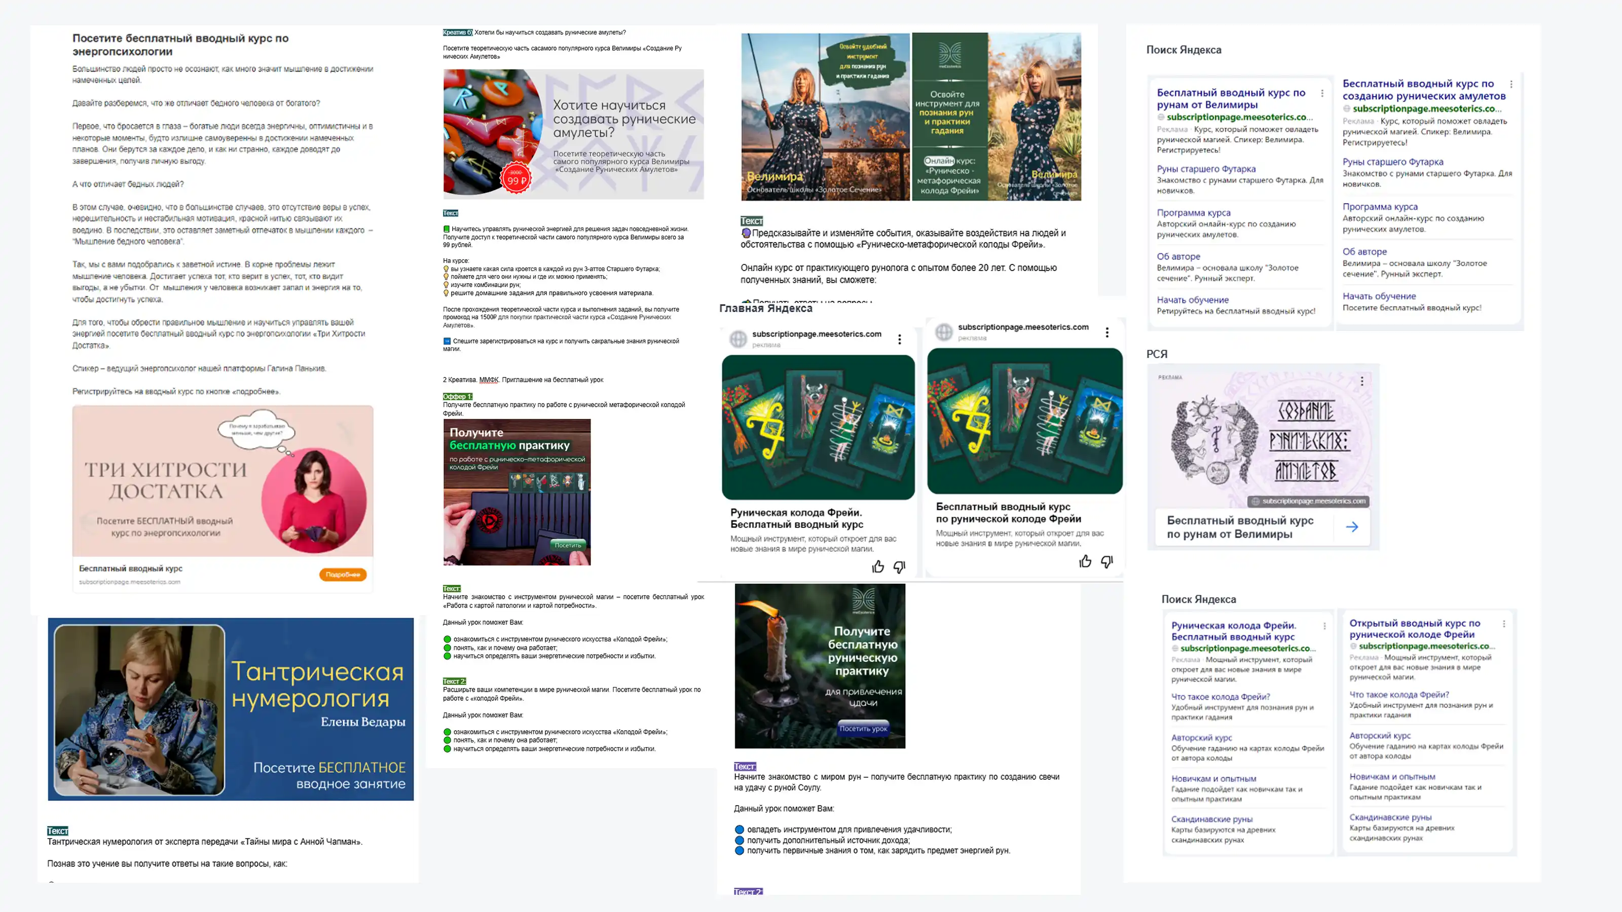Open 'Авторский курс' sitelink in the 'Руническая колода Фрейи' ad
Image resolution: width=1622 pixels, height=912 pixels.
click(x=1201, y=738)
